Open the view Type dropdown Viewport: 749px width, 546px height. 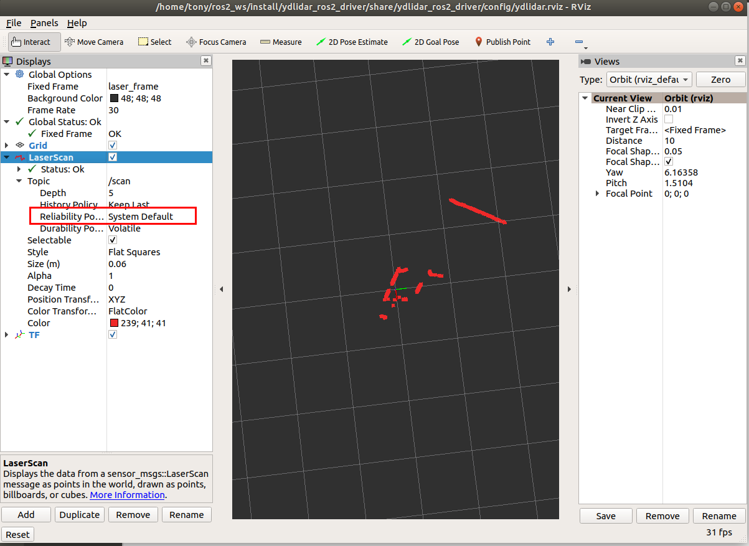point(649,80)
